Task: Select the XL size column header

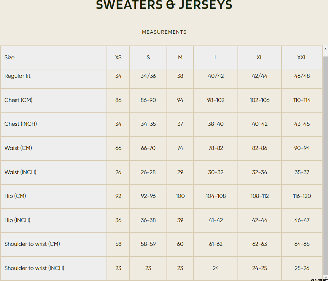Action: click(x=259, y=58)
